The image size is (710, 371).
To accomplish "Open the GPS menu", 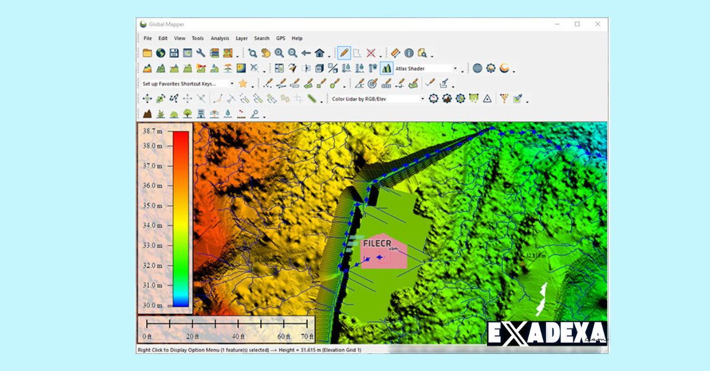I will (280, 38).
